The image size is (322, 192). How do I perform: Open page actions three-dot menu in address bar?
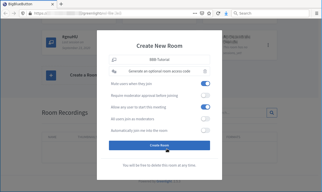click(195, 13)
